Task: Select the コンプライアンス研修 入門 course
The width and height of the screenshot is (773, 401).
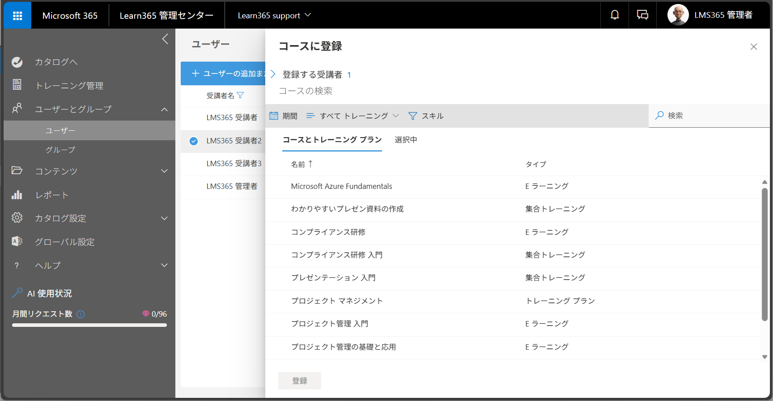Action: pyautogui.click(x=513, y=255)
